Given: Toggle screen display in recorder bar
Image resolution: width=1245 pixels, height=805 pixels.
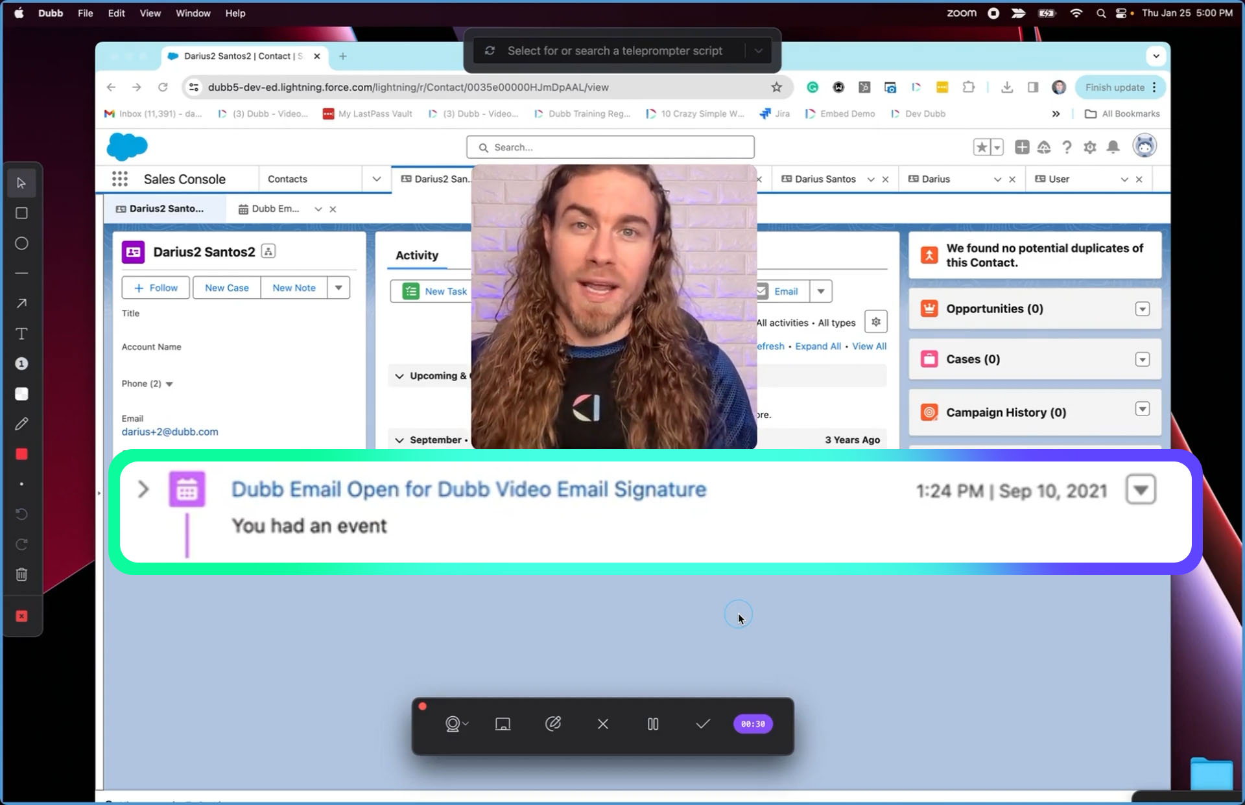Looking at the screenshot, I should coord(503,724).
